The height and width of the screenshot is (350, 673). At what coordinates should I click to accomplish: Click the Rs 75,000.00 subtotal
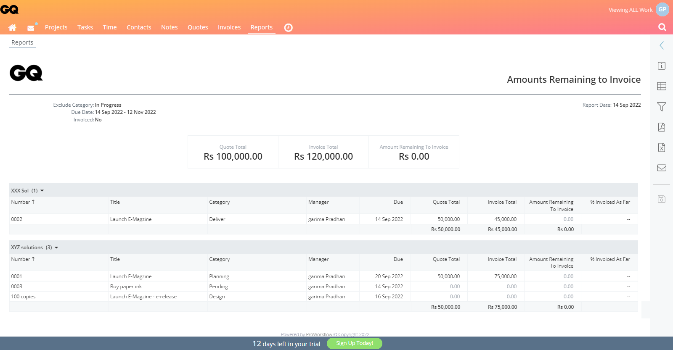pos(503,307)
